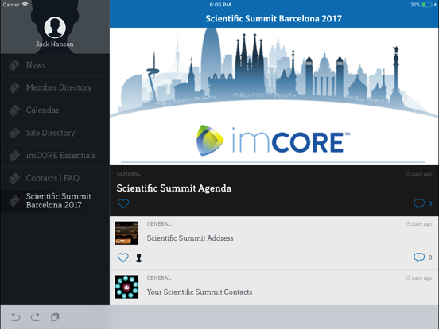Open Contacts | FAQ page

[x=55, y=178]
